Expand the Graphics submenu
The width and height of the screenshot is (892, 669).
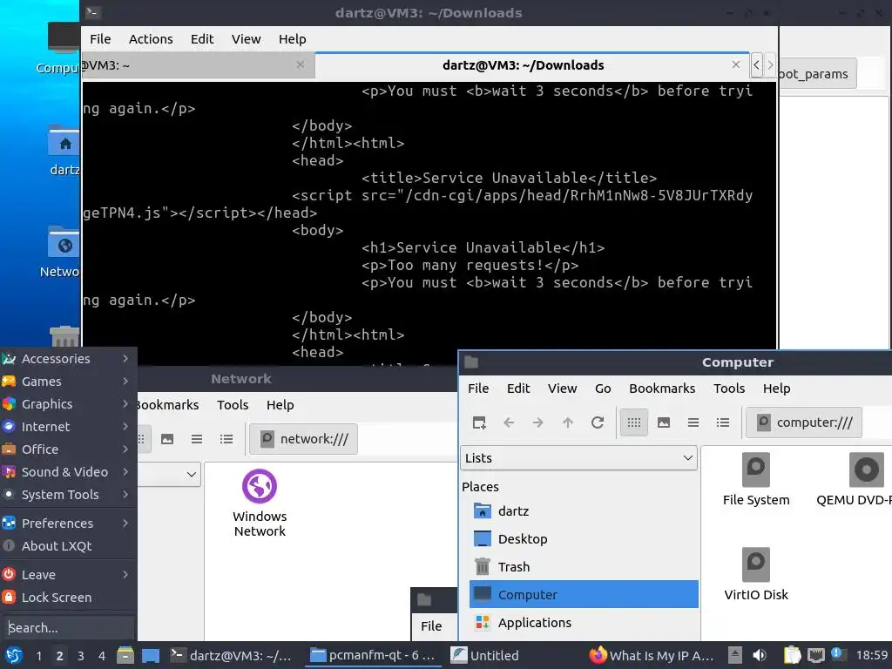pyautogui.click(x=68, y=404)
